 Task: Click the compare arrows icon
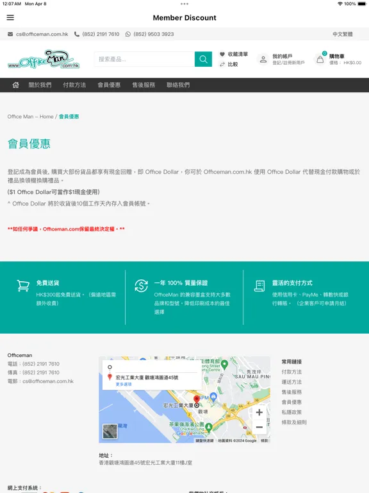[x=222, y=64]
